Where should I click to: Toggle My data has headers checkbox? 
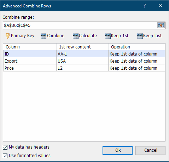click(5, 147)
